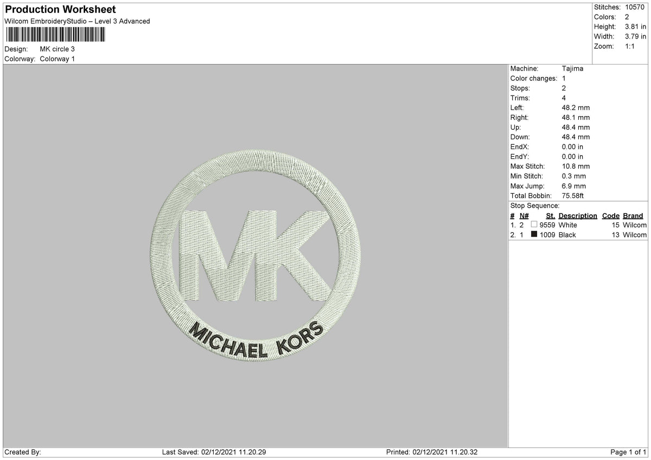The width and height of the screenshot is (651, 460).
Task: Click the Created By field at bottom
Action: click(19, 451)
